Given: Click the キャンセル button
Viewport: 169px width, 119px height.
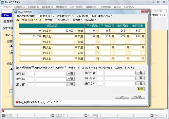Looking at the screenshot, I should click(138, 97).
